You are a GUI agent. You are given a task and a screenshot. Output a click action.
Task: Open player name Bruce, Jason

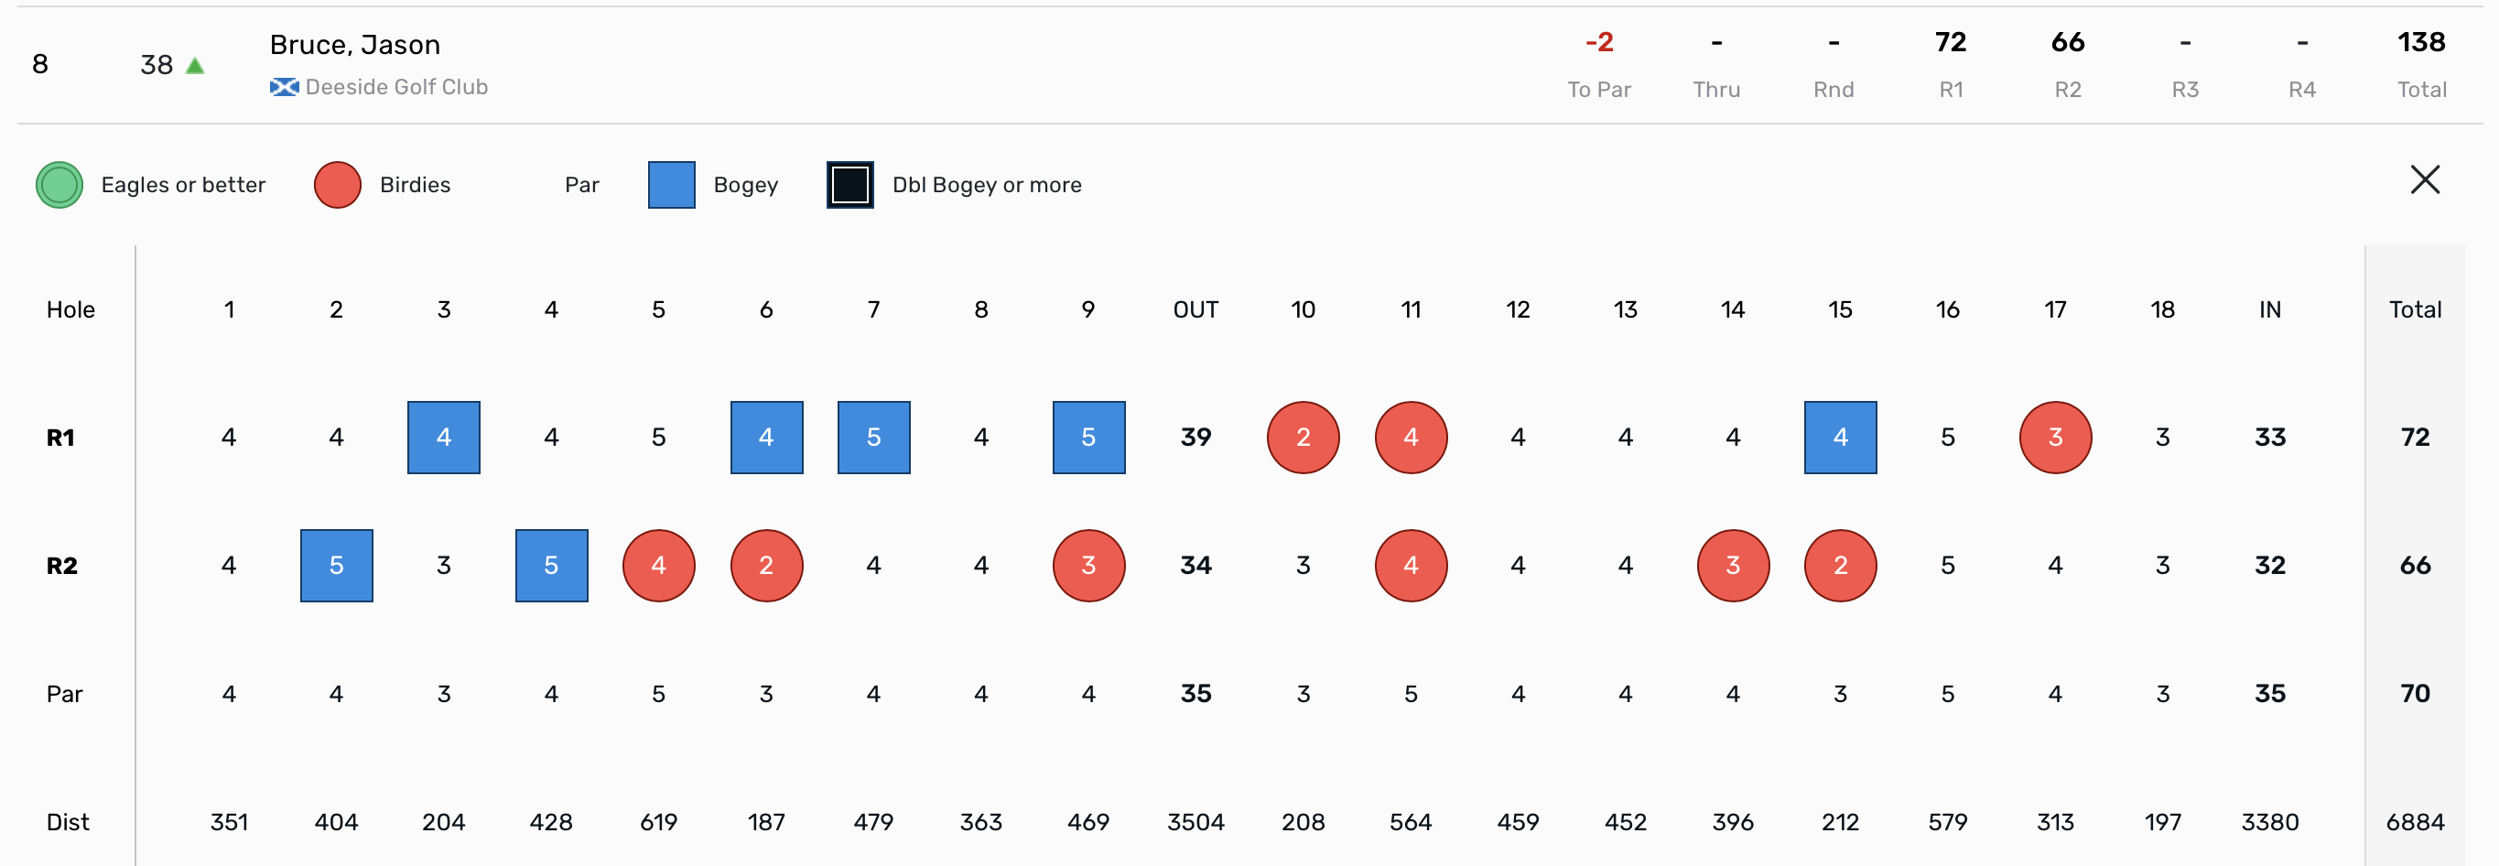pyautogui.click(x=355, y=45)
